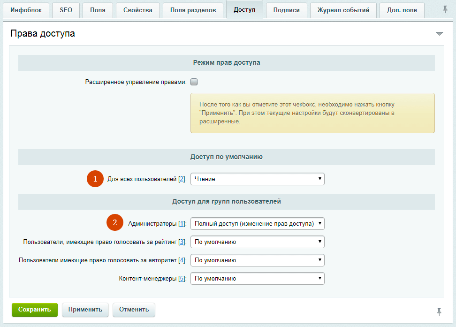This screenshot has width=456, height=327.
Task: Open the Администраторы access dropdown
Action: pos(257,223)
